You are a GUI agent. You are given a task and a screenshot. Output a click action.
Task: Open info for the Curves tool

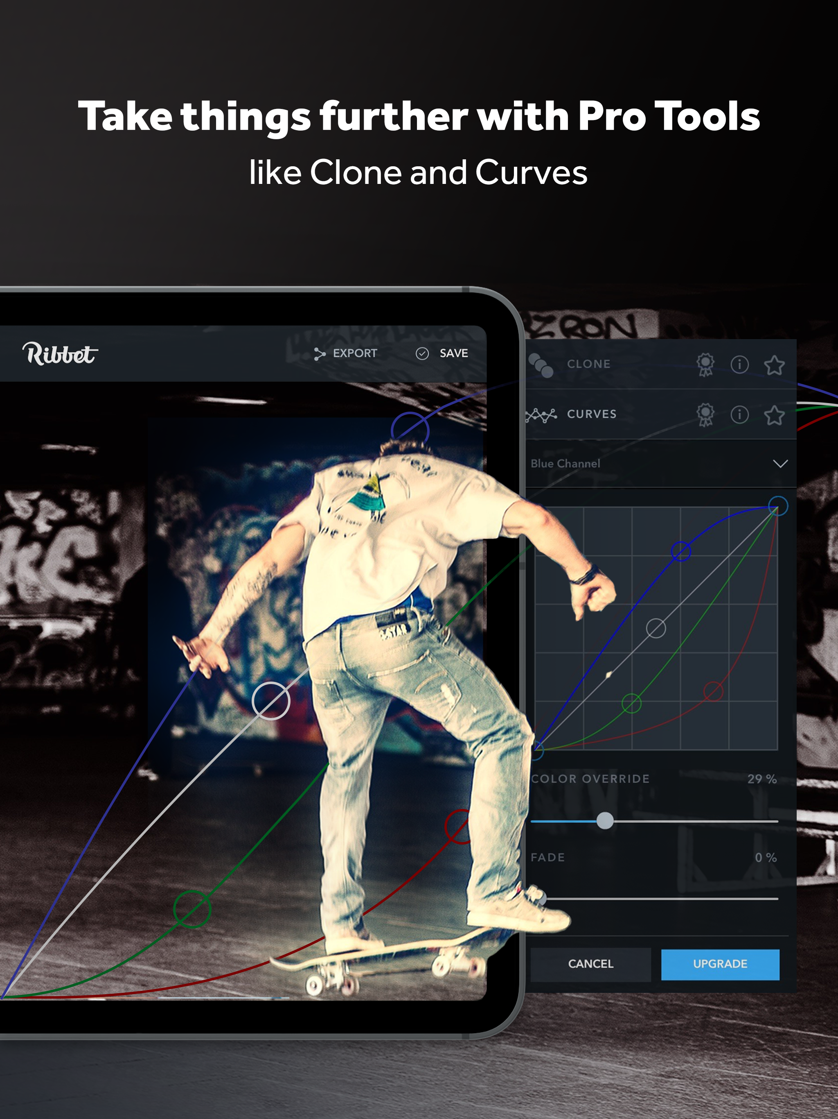pyautogui.click(x=739, y=415)
